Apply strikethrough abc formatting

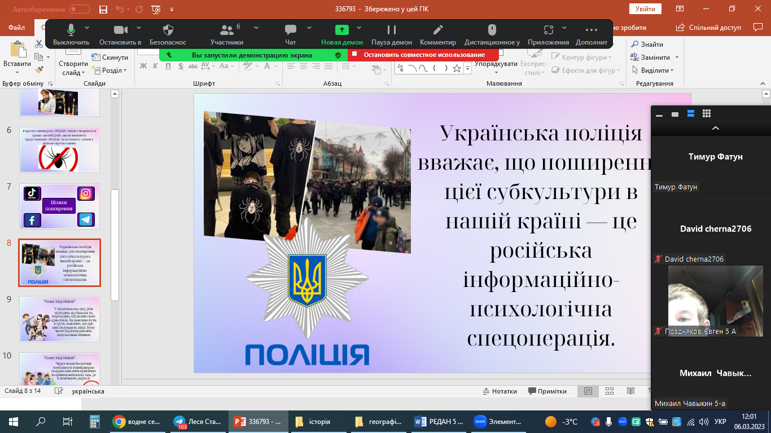(194, 66)
